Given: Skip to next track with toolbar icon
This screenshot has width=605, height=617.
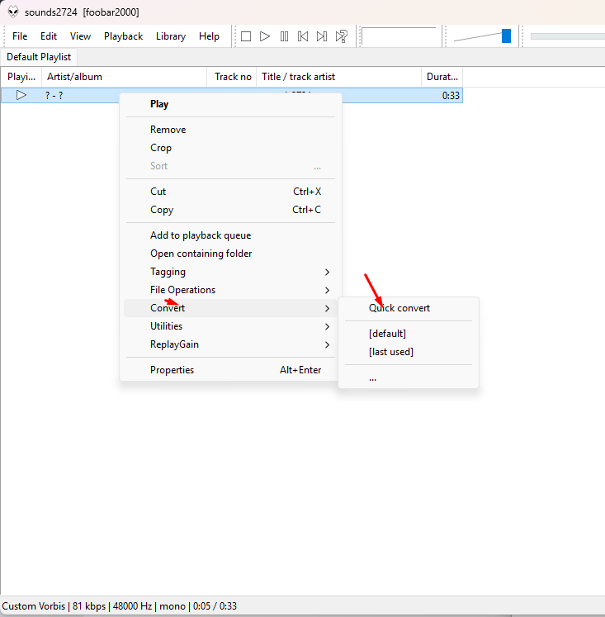Looking at the screenshot, I should (x=322, y=36).
